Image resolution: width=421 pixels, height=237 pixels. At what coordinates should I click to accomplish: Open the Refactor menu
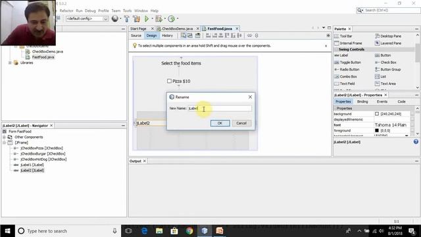pyautogui.click(x=66, y=11)
